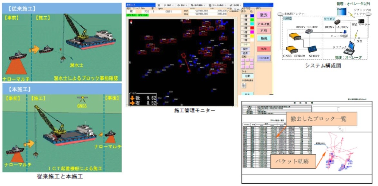378x186 pixels.
Task: Click the red button below 新規
Action: click(264, 49)
